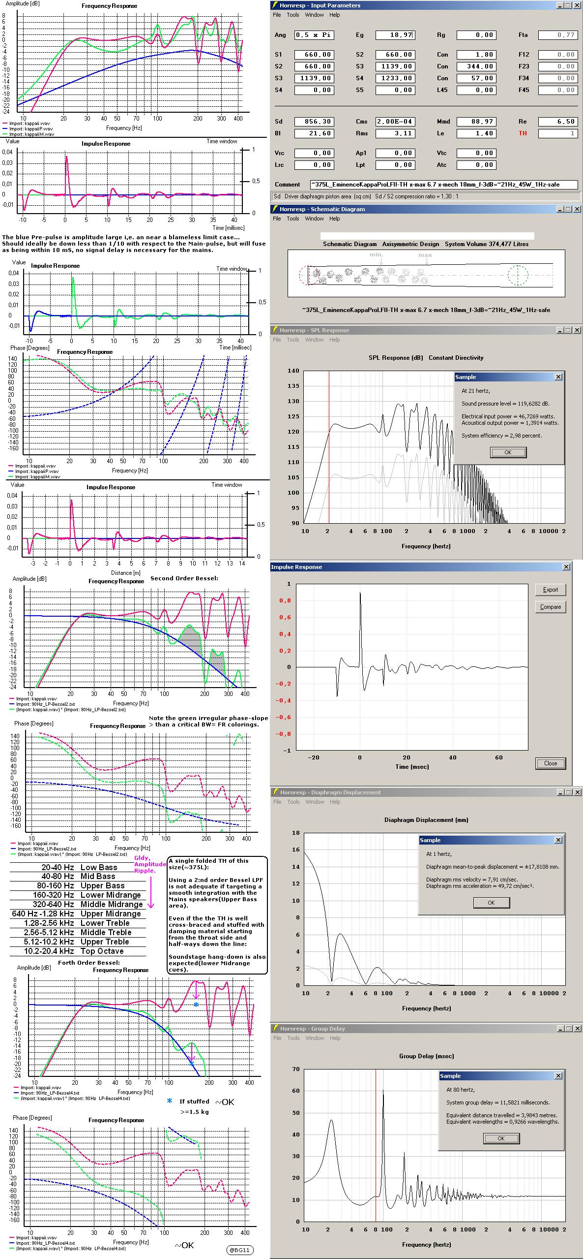Click the '10.2-20.4 kHz Top Octave' row

[78, 951]
